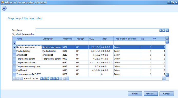This screenshot has width=178, height=98.
Task: Click the end edit checkmark in navigator
Action: pyautogui.click(x=61, y=79)
